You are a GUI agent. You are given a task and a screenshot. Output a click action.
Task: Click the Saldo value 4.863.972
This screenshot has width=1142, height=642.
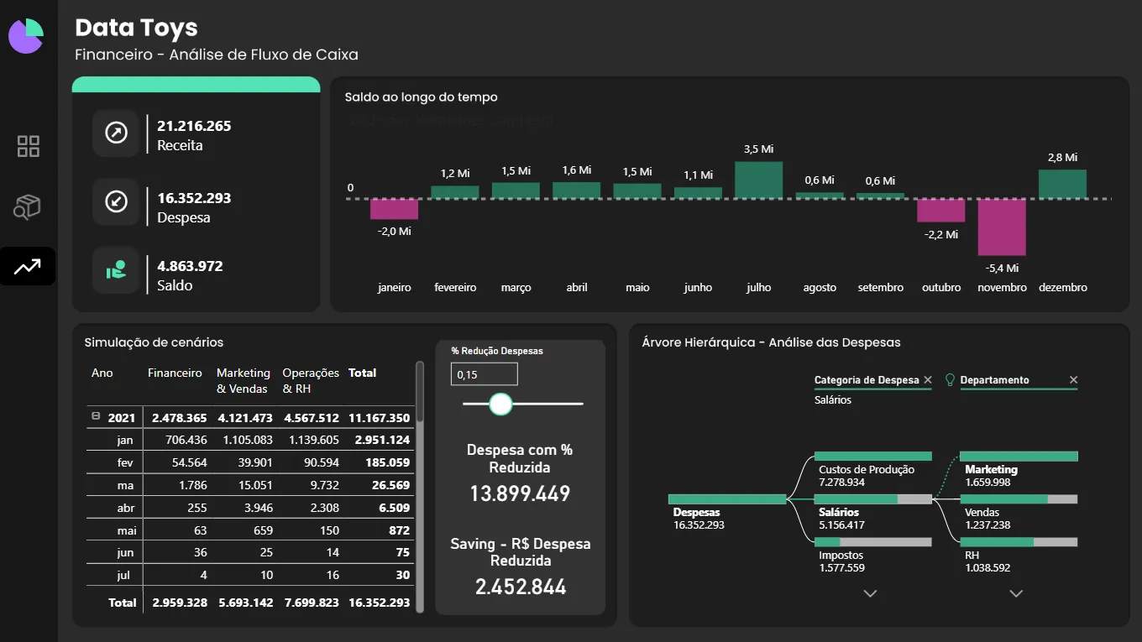click(x=190, y=266)
